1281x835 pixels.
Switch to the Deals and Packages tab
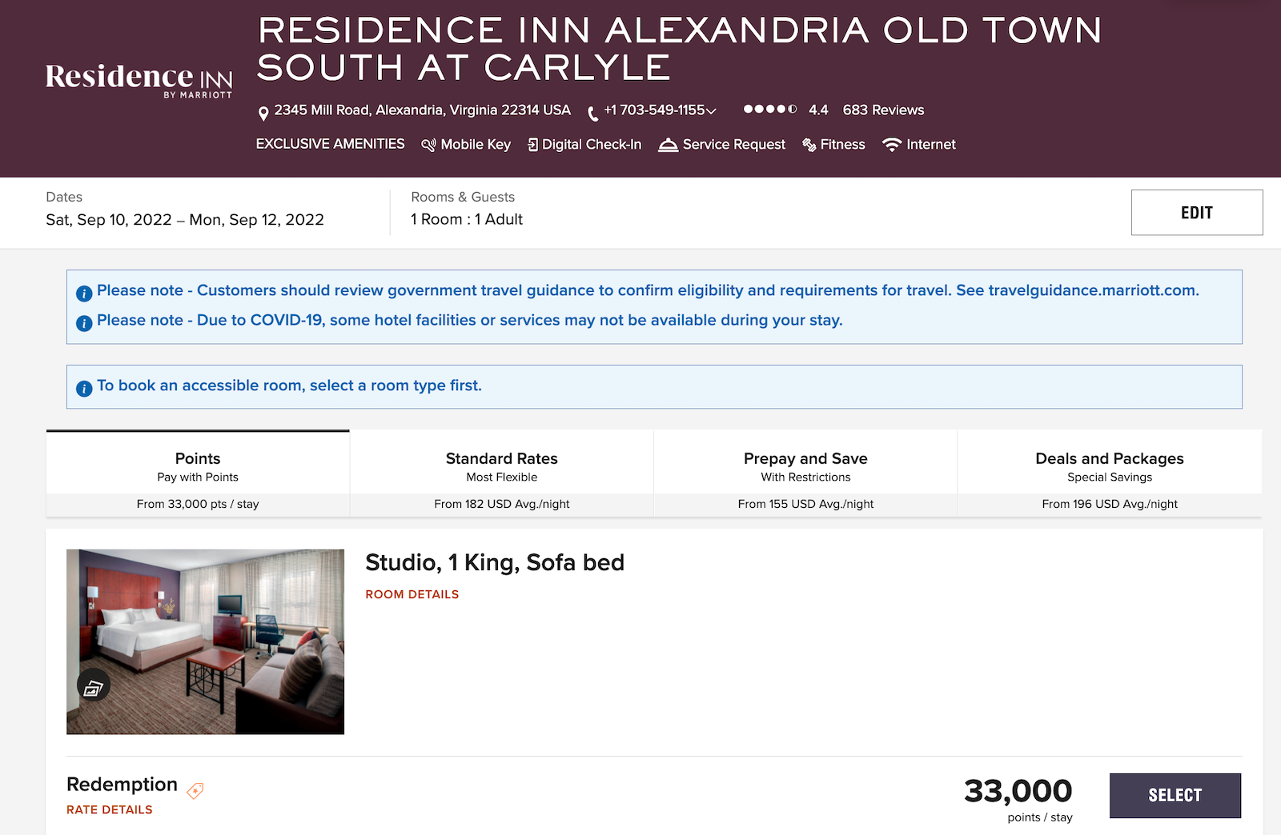pyautogui.click(x=1109, y=468)
